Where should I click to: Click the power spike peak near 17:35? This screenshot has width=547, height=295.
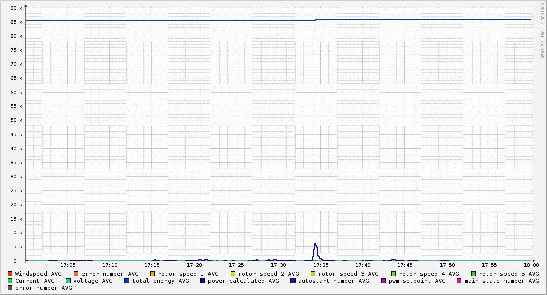pos(315,244)
